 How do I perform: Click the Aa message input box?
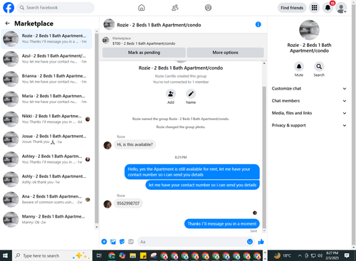[195, 242]
